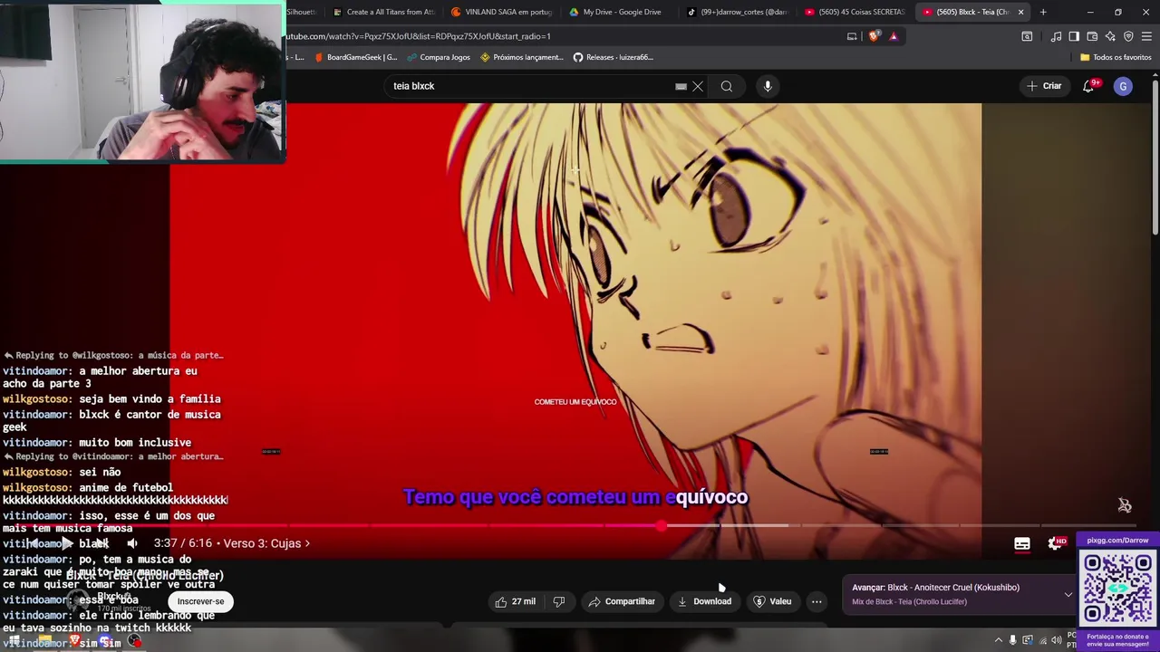Expand the 'Avançar' mix playlist panel

click(1068, 595)
